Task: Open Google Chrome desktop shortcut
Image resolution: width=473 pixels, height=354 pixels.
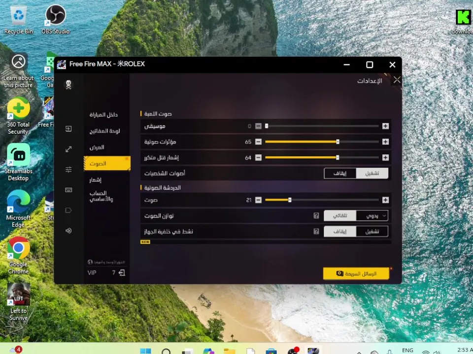Action: tap(18, 256)
